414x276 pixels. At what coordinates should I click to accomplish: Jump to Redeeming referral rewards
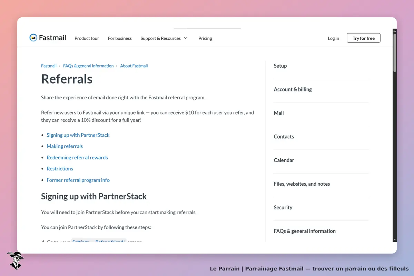(77, 157)
